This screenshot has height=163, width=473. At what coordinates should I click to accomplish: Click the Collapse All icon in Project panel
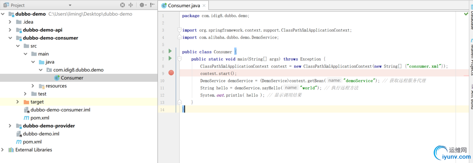(131, 5)
